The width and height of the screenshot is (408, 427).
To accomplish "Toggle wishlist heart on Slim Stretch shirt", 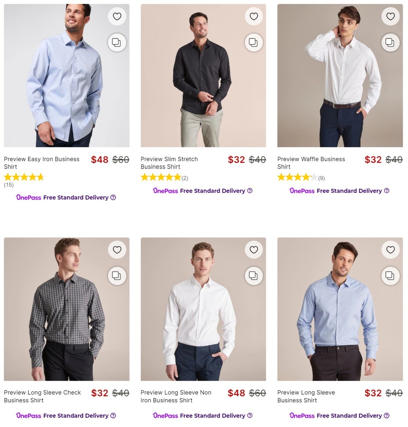I will pos(254,16).
